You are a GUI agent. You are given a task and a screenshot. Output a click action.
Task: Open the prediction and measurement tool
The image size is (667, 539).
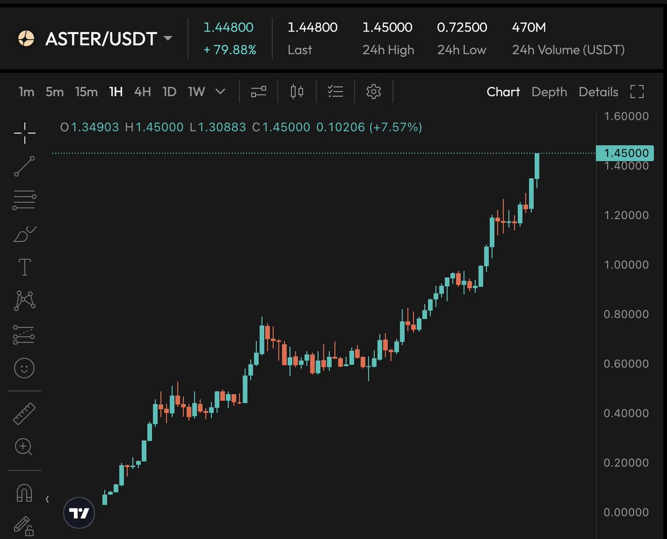[x=24, y=334]
